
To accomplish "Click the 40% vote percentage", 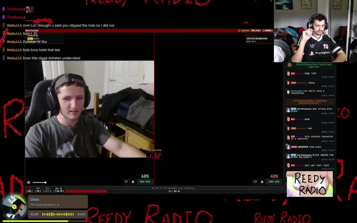I will [274, 176].
